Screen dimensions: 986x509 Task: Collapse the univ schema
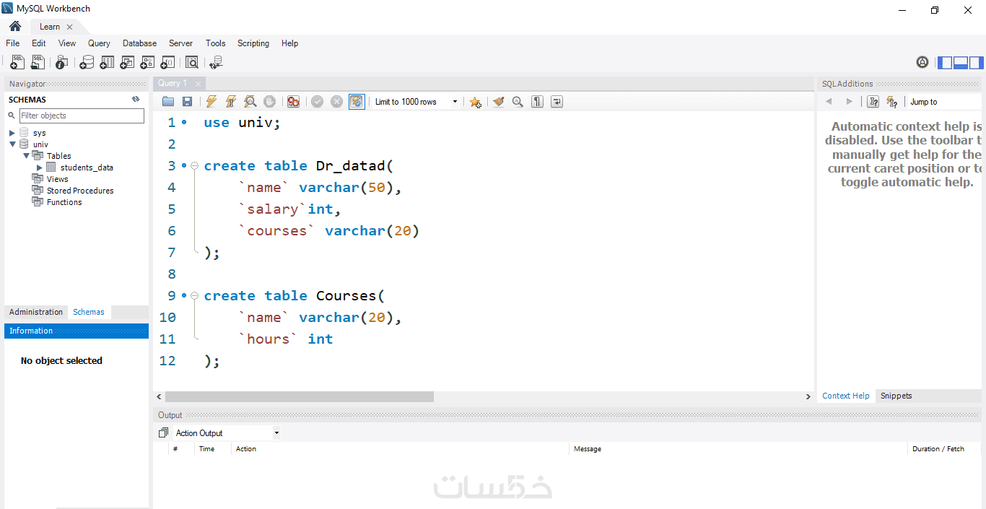pos(12,144)
